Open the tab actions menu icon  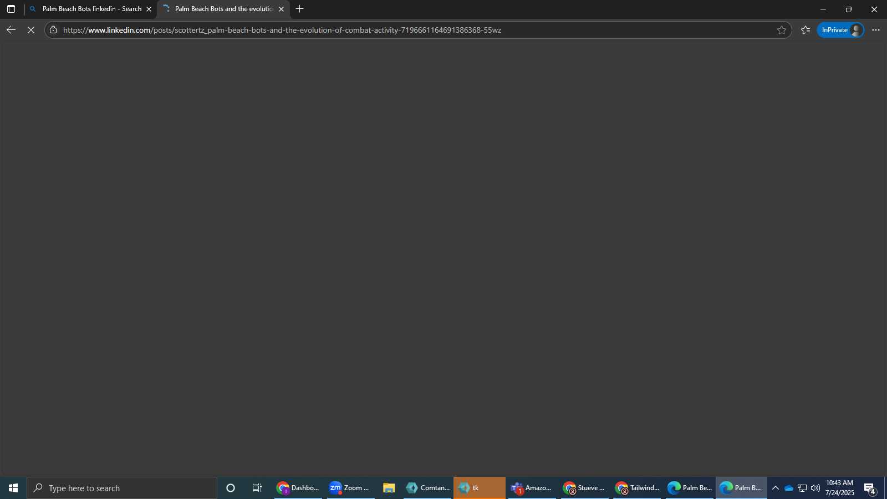click(x=11, y=9)
